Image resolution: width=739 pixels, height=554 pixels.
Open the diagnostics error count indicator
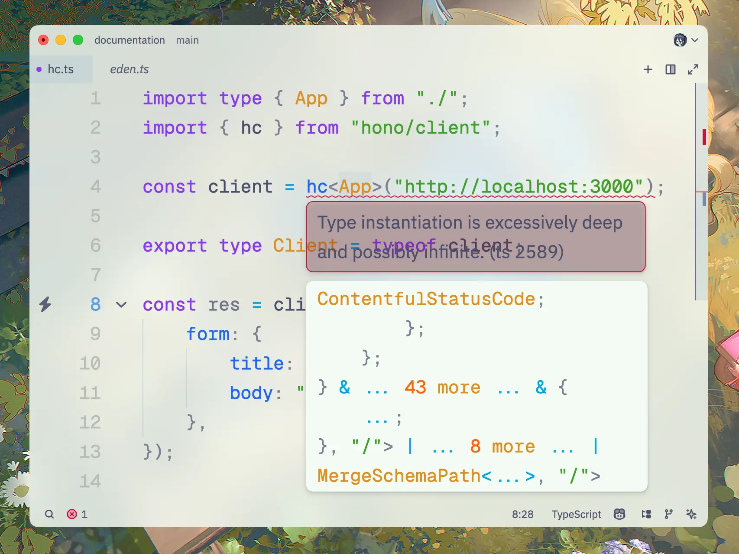pos(77,514)
